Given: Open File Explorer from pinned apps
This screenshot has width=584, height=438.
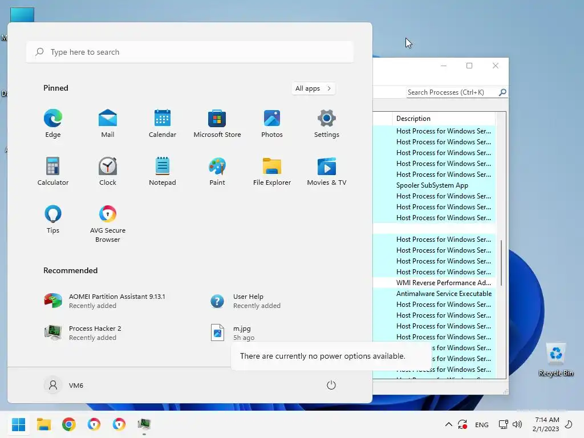Looking at the screenshot, I should [272, 171].
